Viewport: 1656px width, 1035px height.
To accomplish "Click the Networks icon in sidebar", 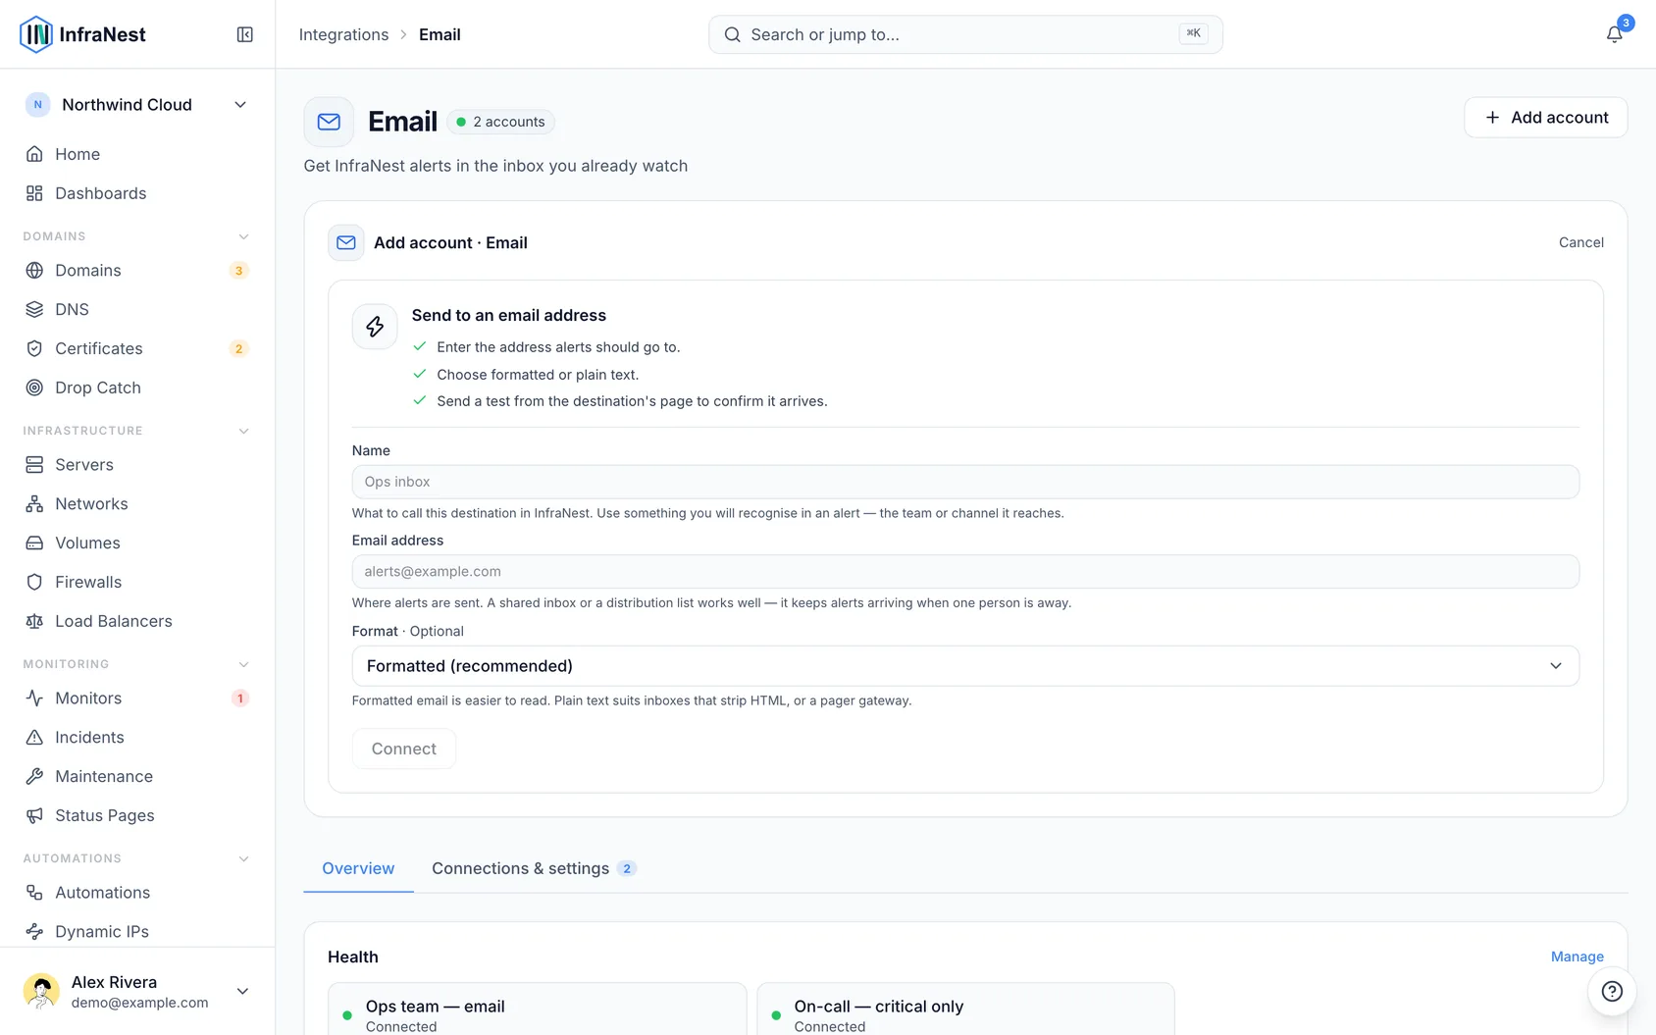I will (x=34, y=503).
